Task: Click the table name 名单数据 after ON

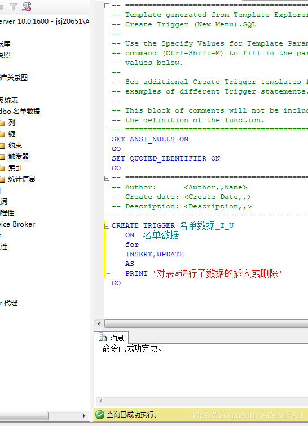Action: [161, 235]
